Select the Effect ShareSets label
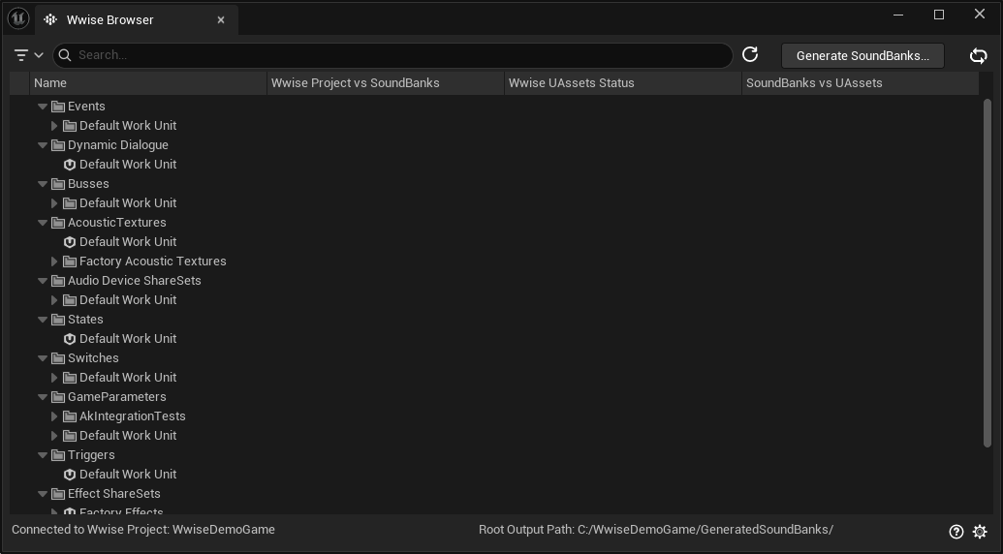1003x554 pixels. click(x=113, y=494)
